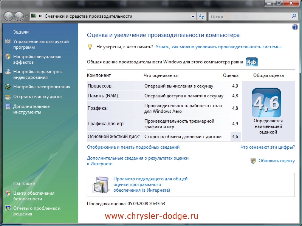Click shield icon beside Обновить оценку
This screenshot has height=226, width=302.
[x=253, y=161]
